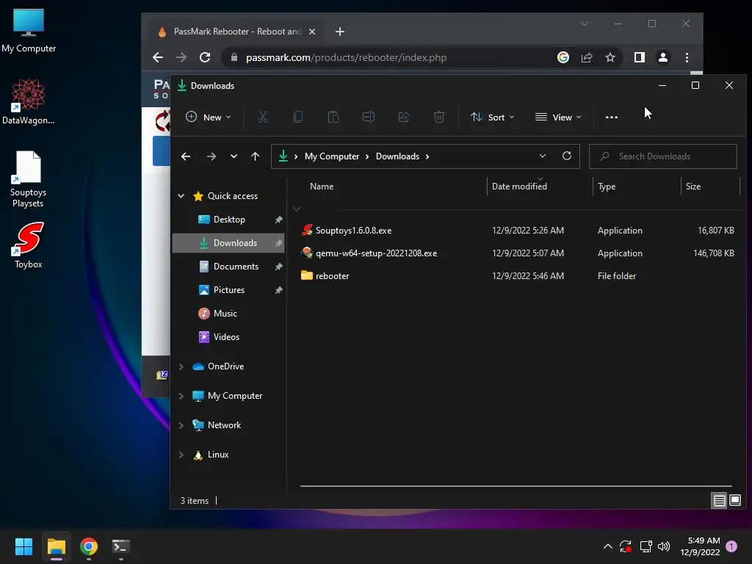Viewport: 752px width, 564px height.
Task: Collapse the file group chevron
Action: [297, 209]
